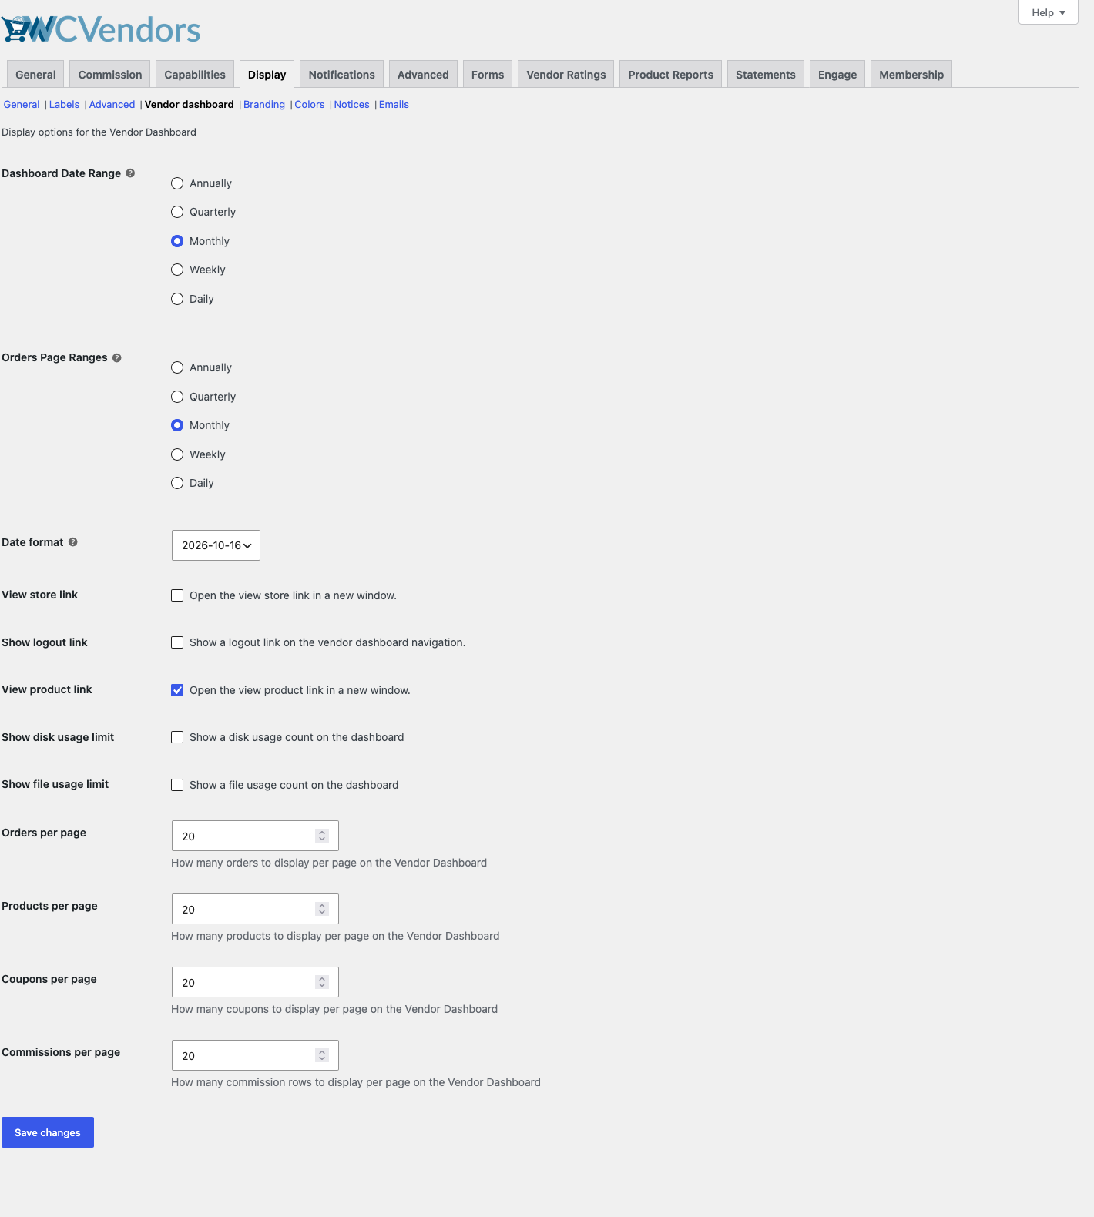Go to the Branding sub-section

[x=264, y=105]
